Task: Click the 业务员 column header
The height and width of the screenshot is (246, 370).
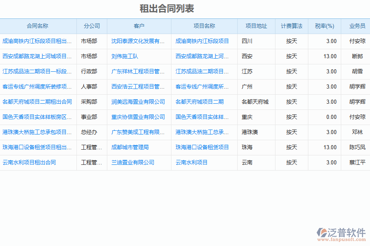Action: 357,26
